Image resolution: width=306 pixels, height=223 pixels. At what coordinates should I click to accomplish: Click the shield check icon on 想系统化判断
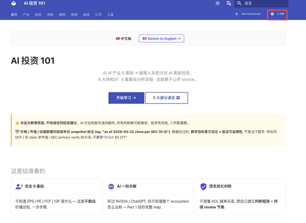(x=203, y=187)
